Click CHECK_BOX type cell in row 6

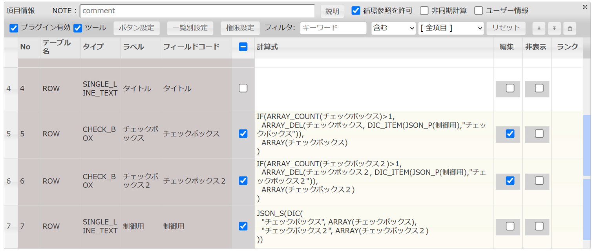click(100, 181)
